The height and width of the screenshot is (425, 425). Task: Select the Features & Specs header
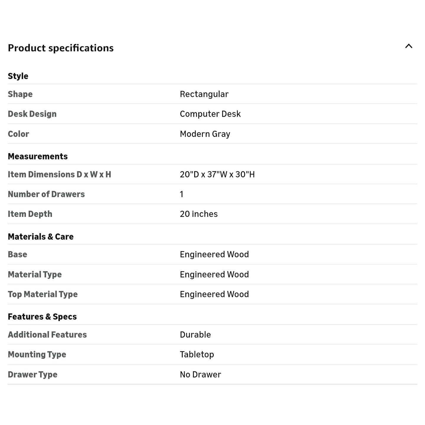pyautogui.click(x=42, y=317)
